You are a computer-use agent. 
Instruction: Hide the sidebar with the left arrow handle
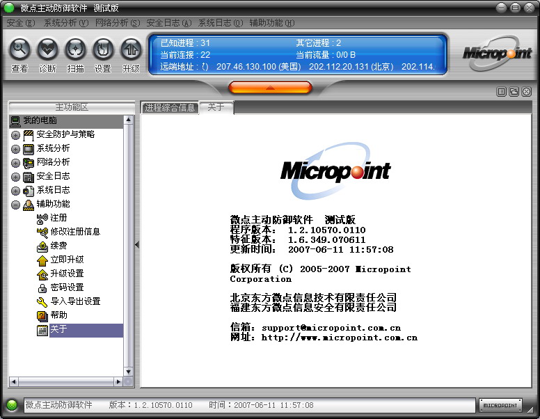point(137,244)
